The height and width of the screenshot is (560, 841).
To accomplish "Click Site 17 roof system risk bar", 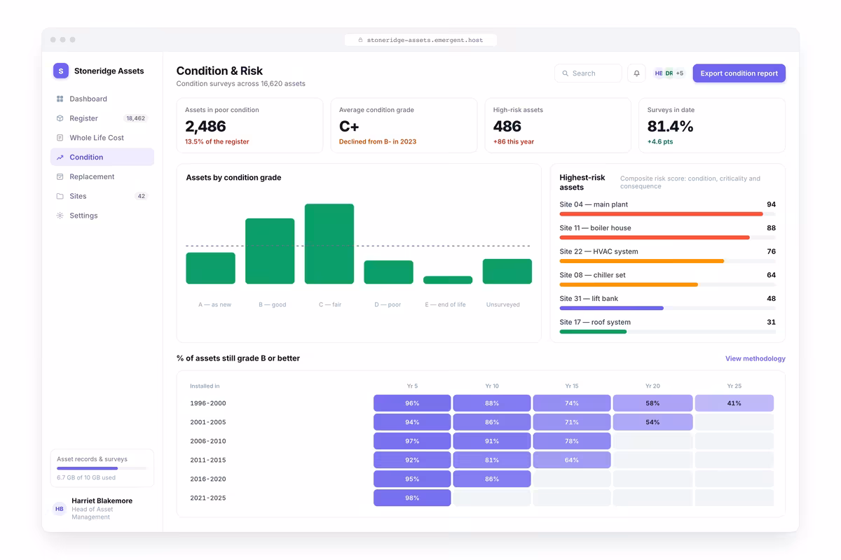I will 667,332.
